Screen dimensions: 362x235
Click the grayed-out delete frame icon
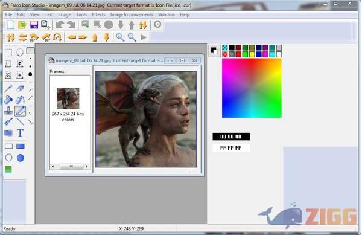click(x=97, y=25)
